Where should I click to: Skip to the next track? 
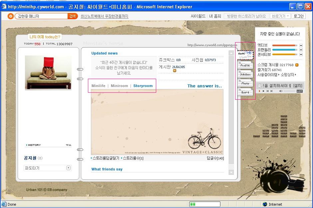point(271,91)
